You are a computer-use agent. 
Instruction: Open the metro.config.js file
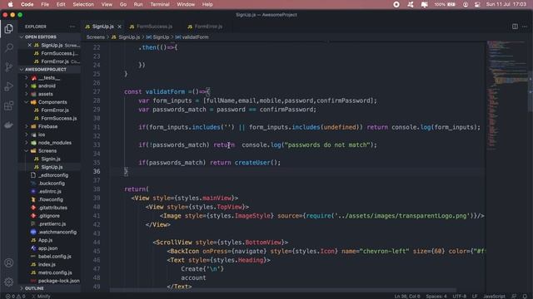[55, 272]
